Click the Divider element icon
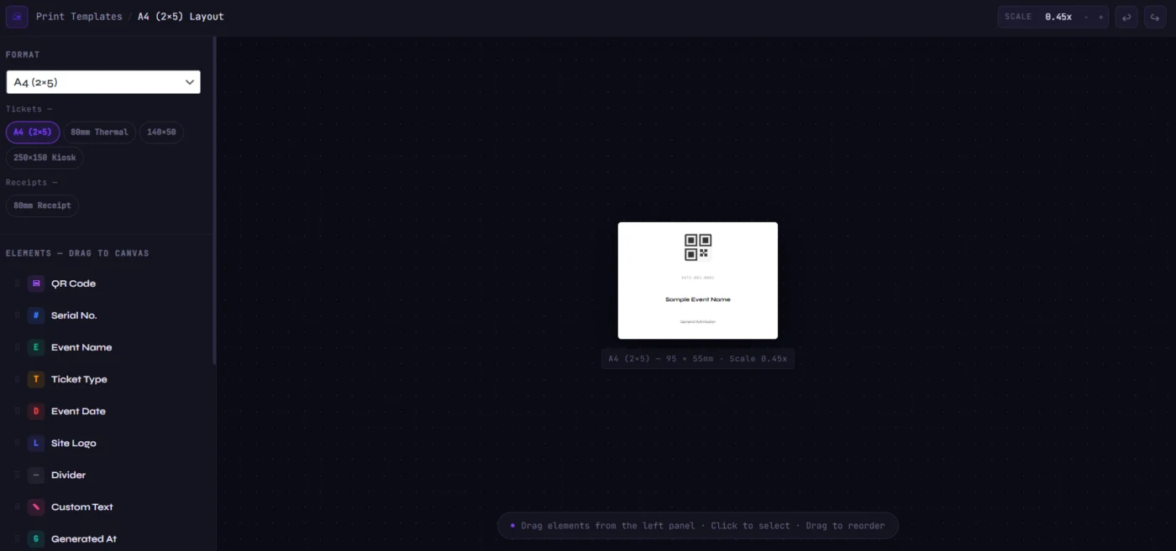The height and width of the screenshot is (551, 1176). (x=36, y=475)
